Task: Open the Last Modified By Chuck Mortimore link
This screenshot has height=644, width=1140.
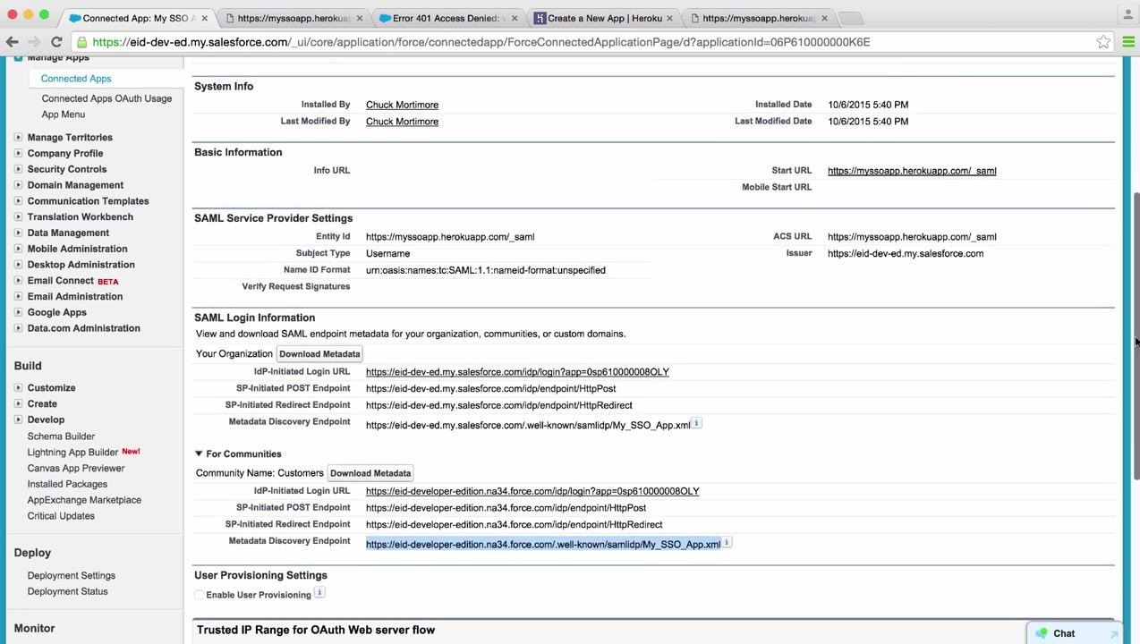Action: (x=402, y=122)
